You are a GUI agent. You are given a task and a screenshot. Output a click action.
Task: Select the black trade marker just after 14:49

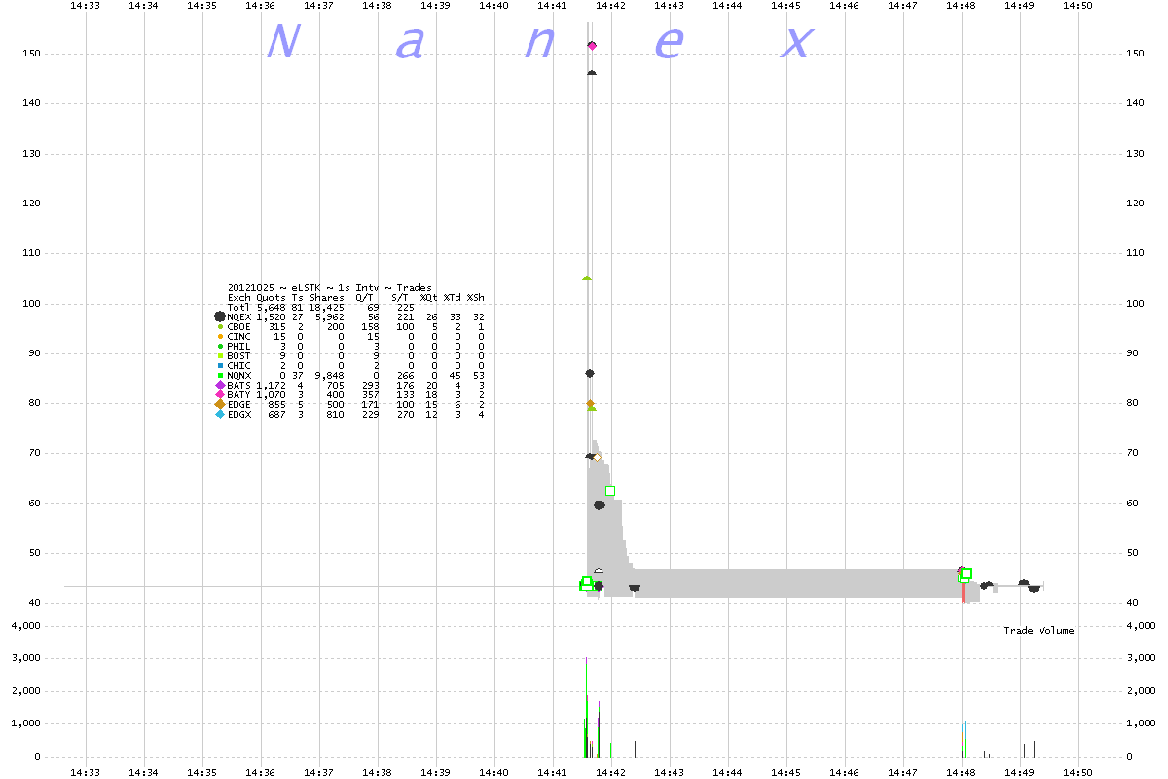1024,583
